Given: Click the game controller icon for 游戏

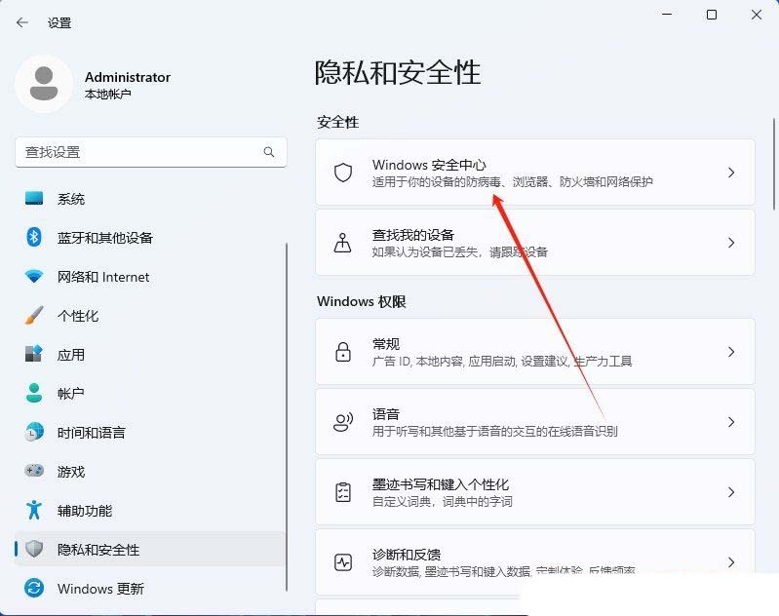Looking at the screenshot, I should [x=34, y=470].
